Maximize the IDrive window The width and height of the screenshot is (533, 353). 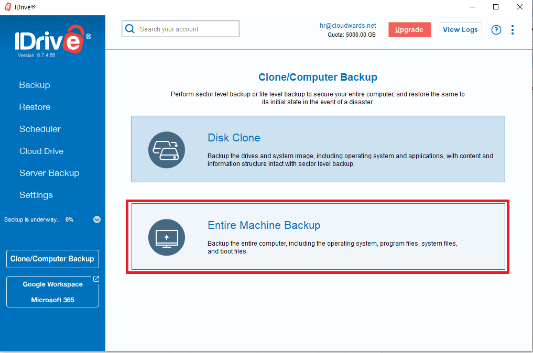point(496,7)
